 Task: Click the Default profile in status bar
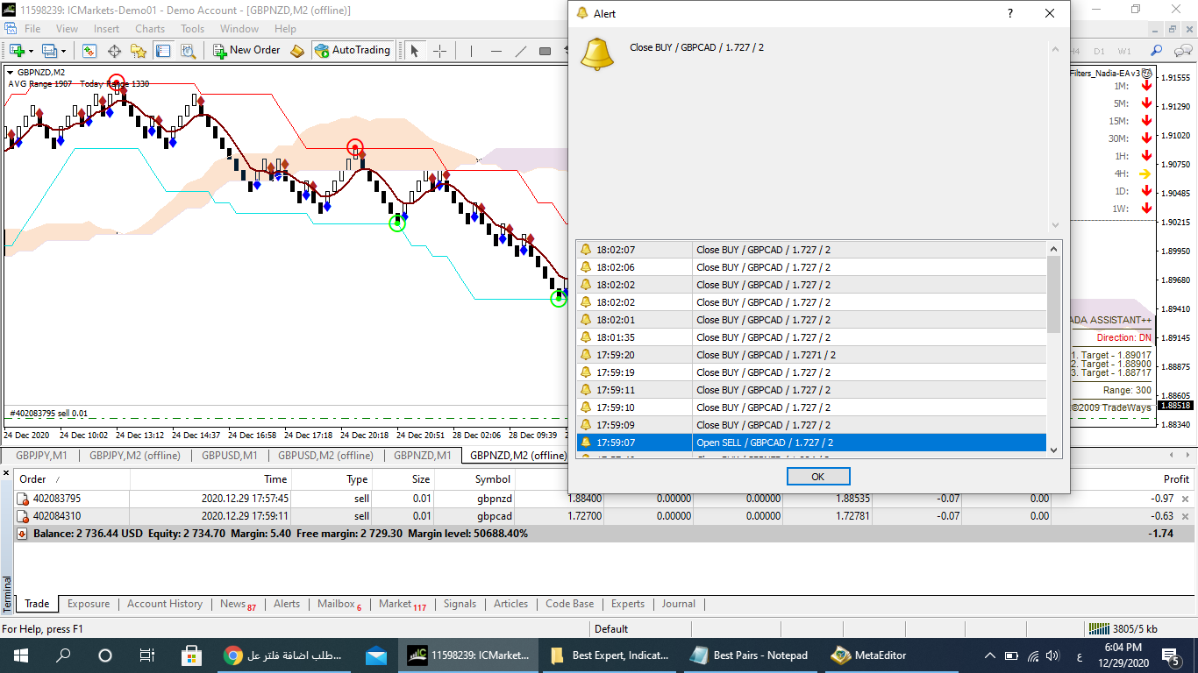pos(611,628)
